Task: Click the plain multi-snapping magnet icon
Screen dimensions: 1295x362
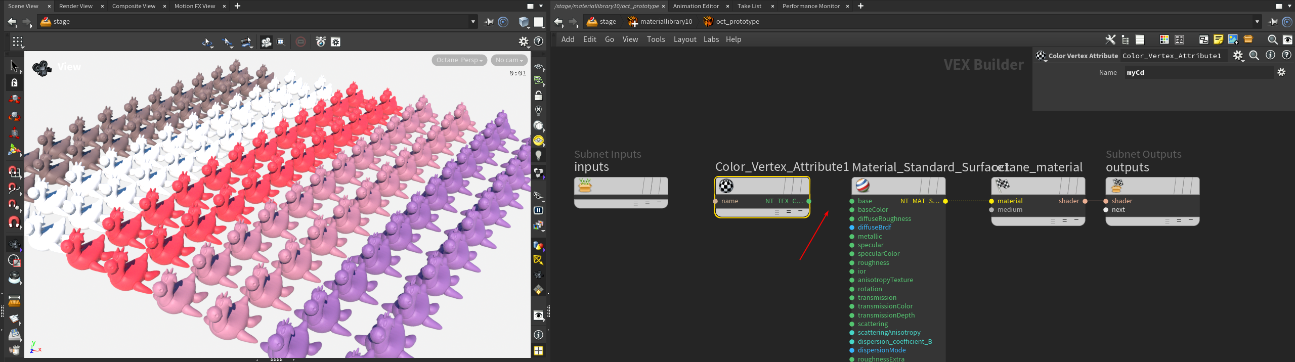Action: coord(14,222)
